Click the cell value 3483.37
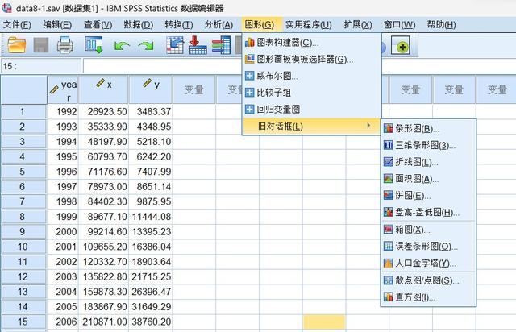This screenshot has height=332, width=516. pyautogui.click(x=151, y=111)
